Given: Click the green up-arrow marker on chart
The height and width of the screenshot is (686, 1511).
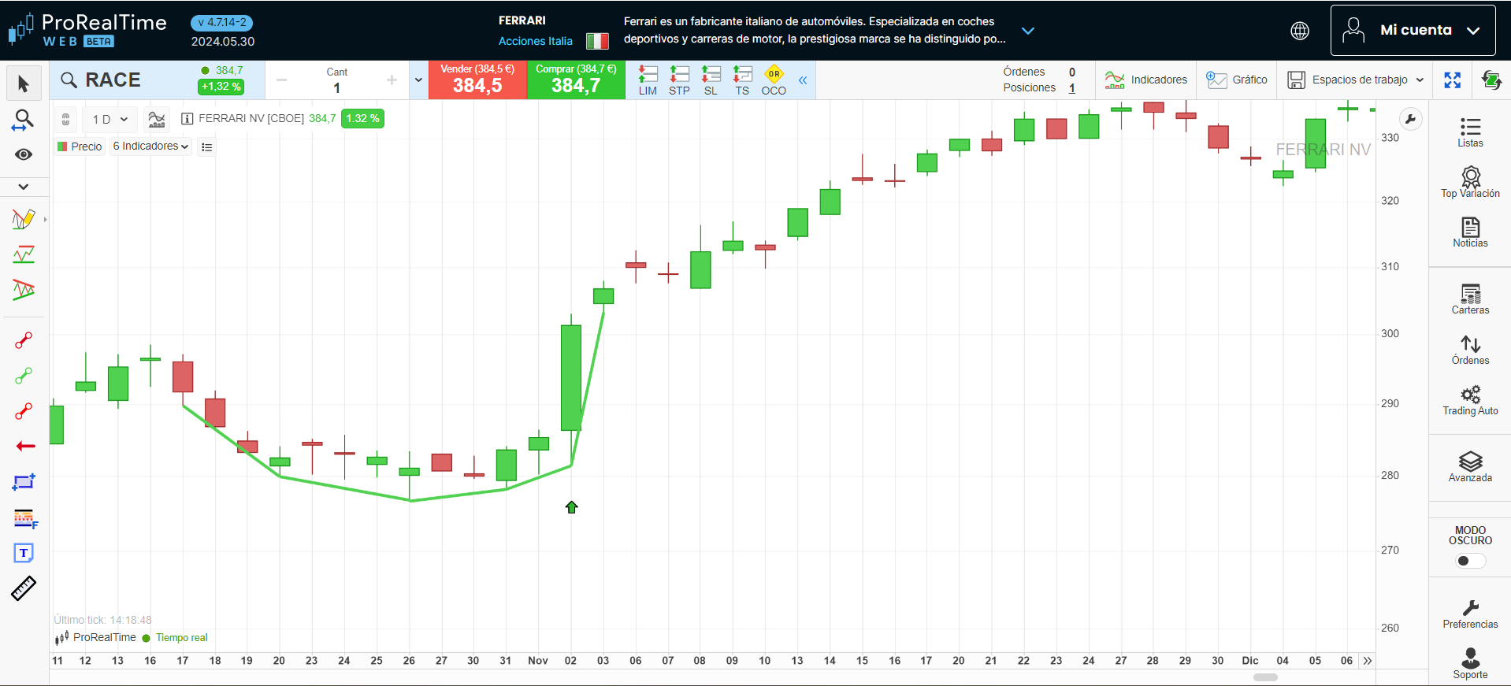Looking at the screenshot, I should pyautogui.click(x=572, y=507).
